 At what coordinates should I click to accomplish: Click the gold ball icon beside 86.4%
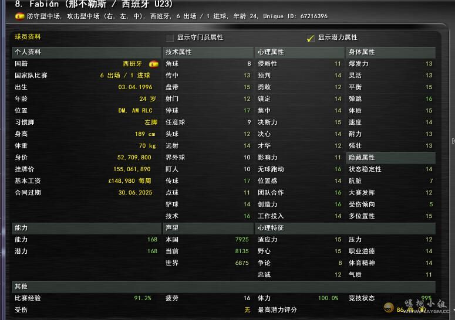(388, 308)
